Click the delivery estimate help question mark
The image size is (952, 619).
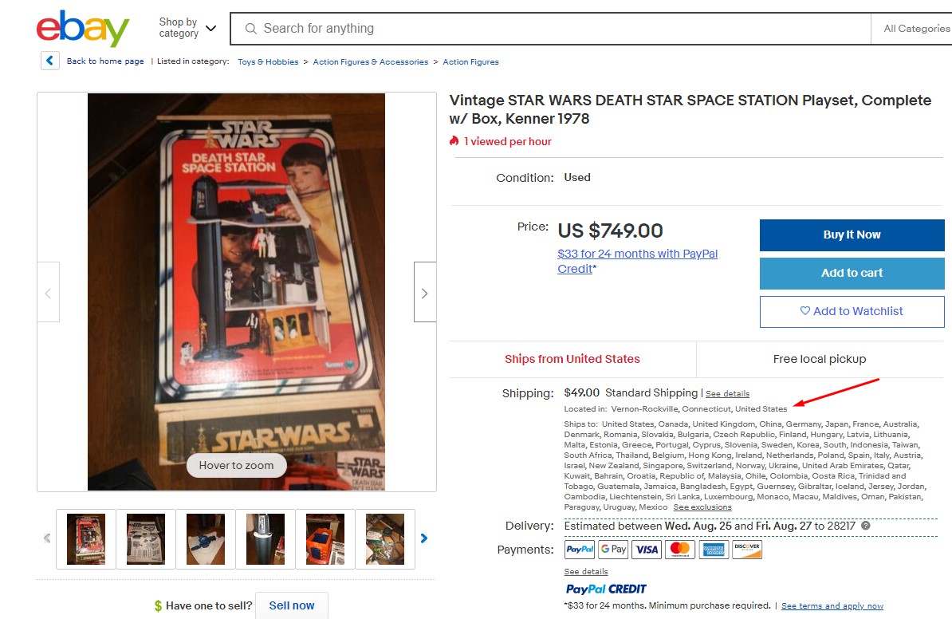(866, 526)
